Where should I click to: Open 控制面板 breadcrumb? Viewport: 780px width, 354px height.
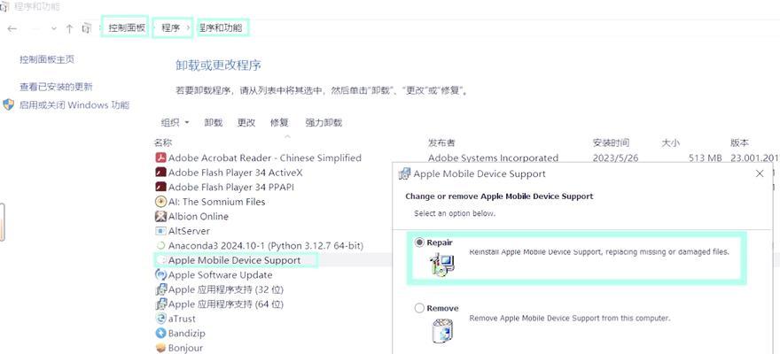127,28
